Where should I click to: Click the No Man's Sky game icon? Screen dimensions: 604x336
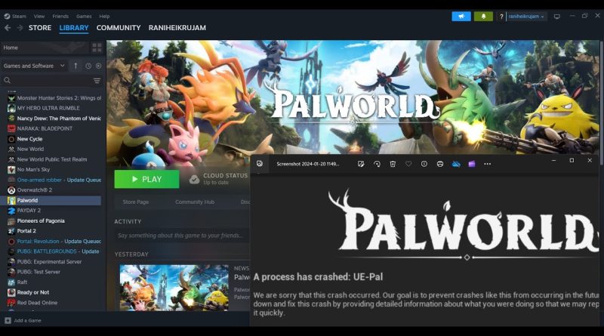[x=11, y=170]
